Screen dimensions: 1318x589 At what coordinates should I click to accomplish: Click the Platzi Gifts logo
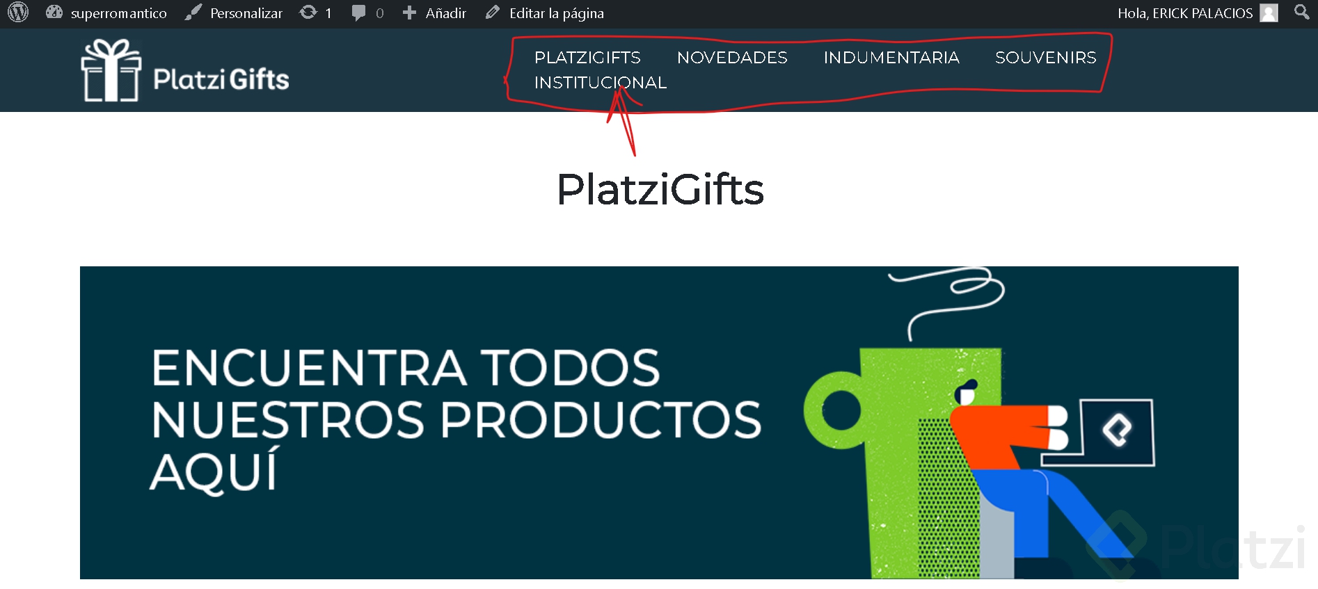pos(185,70)
